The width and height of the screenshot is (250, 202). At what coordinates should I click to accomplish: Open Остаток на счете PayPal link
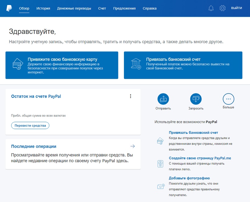point(36,96)
